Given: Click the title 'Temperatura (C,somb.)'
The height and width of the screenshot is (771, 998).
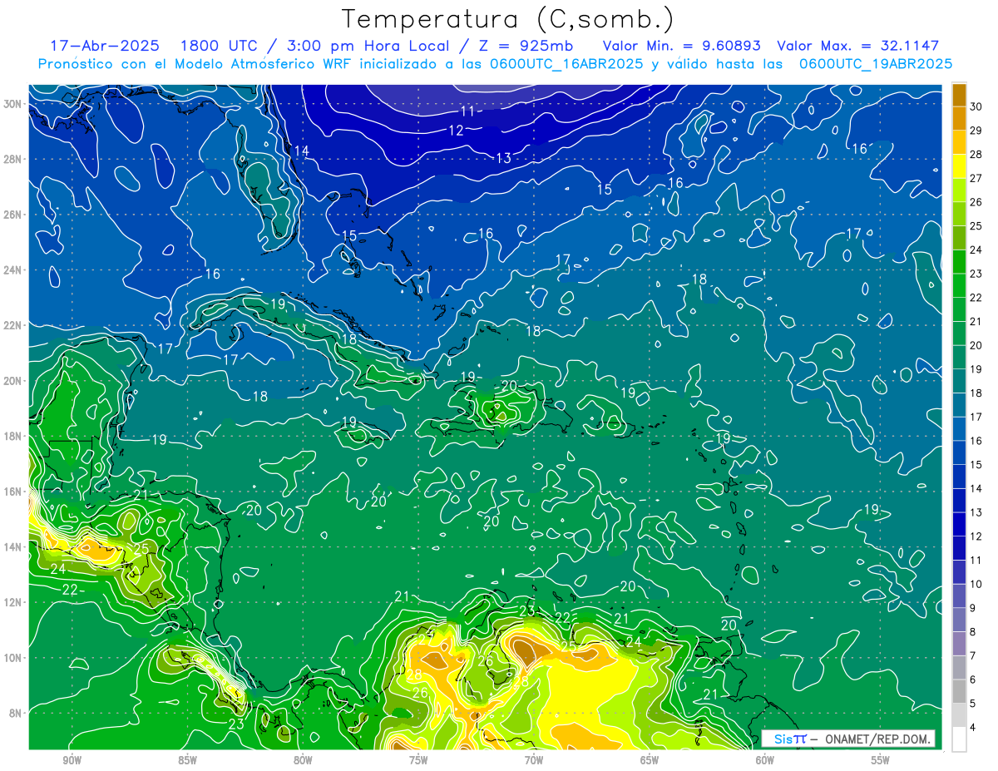Looking at the screenshot, I should coord(507,19).
